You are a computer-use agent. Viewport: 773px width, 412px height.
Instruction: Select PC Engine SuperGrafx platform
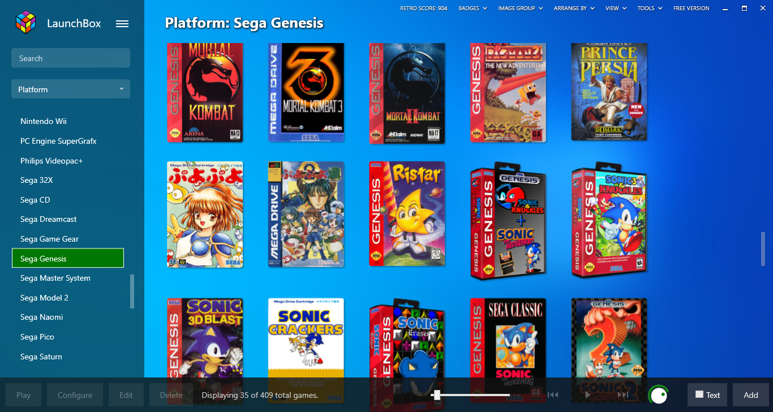[x=68, y=141]
